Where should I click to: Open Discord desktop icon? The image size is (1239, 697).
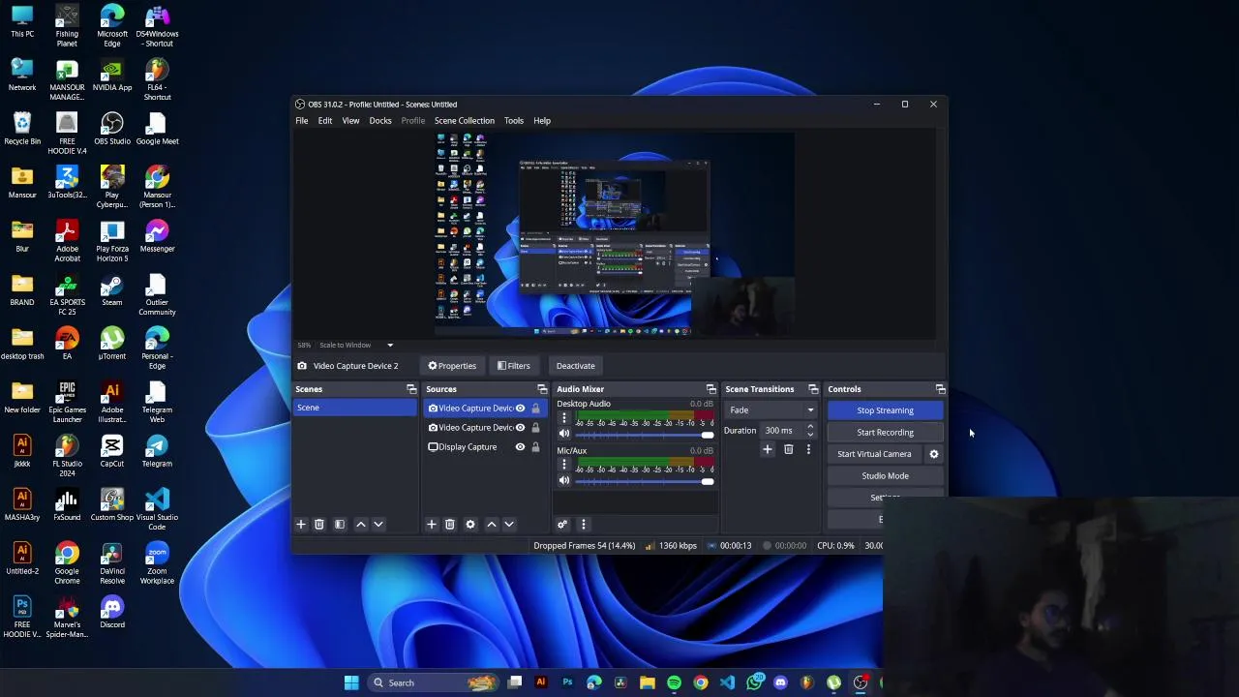(x=112, y=612)
